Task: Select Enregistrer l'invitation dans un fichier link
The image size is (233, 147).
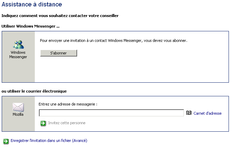Action: [x=49, y=141]
